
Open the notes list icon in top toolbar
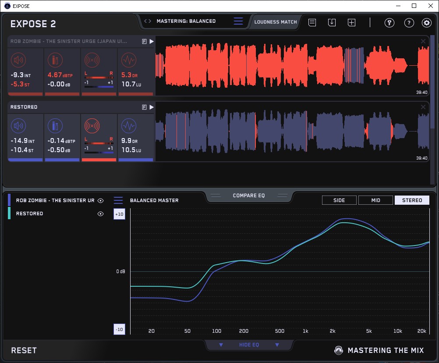click(x=312, y=23)
